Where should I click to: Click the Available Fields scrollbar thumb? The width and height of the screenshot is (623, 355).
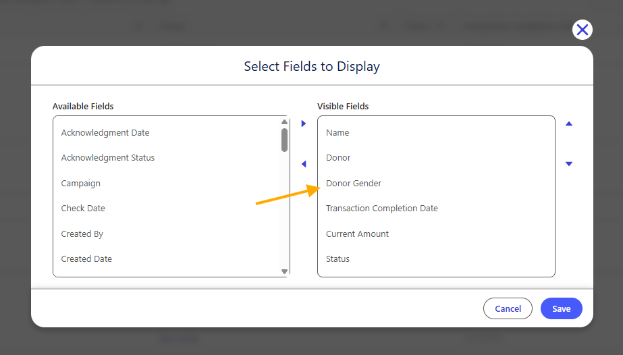[x=284, y=140]
